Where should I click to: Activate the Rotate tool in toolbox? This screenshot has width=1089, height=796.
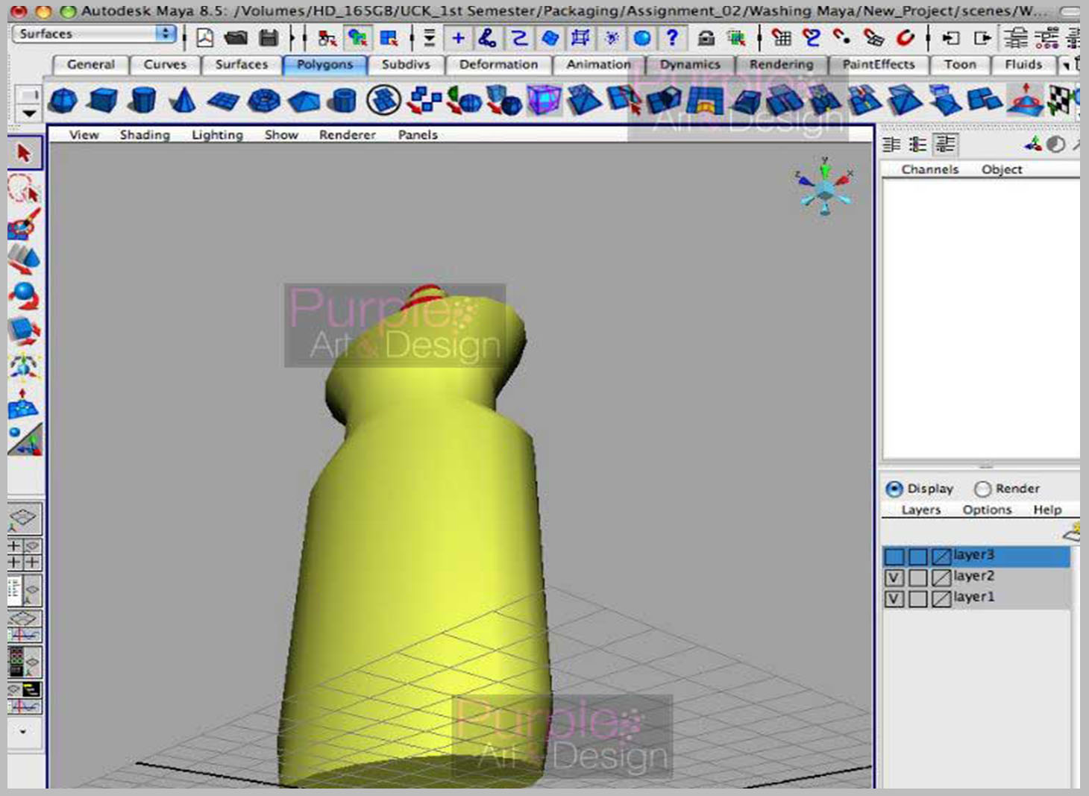(24, 295)
